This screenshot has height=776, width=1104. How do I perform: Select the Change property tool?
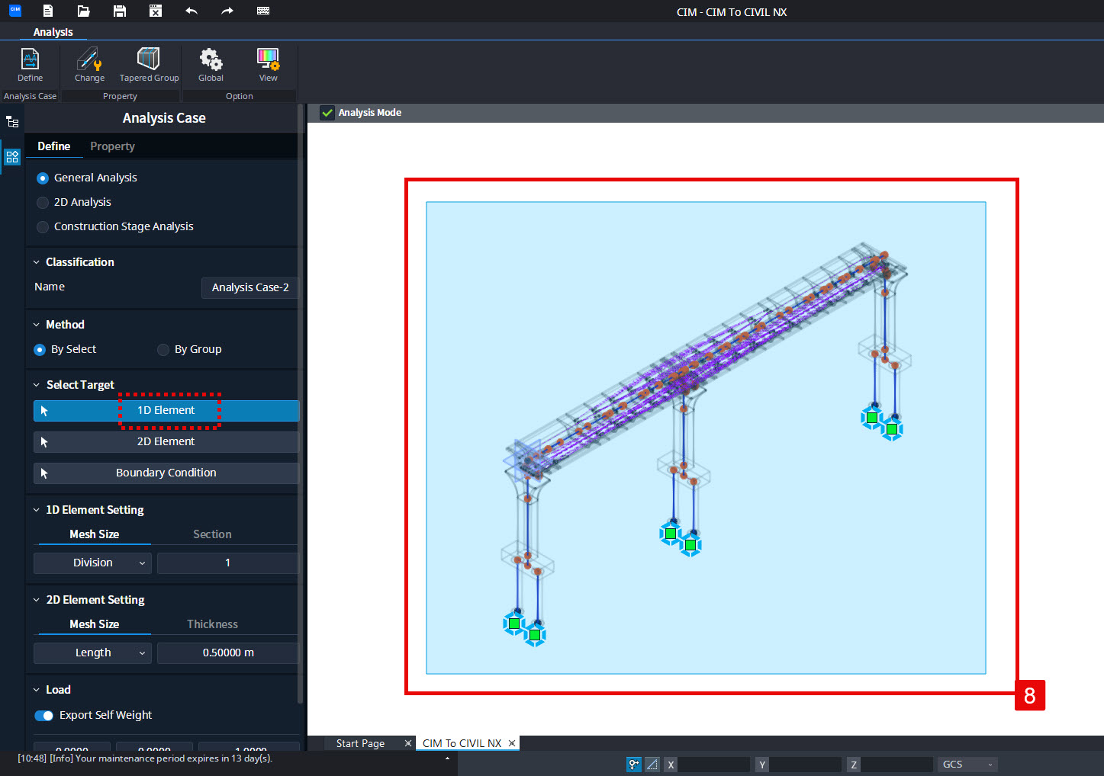point(89,65)
